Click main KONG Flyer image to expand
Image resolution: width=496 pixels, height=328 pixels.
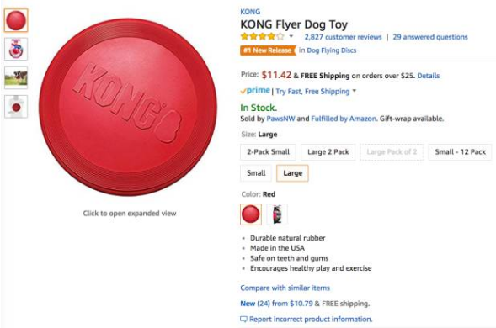pyautogui.click(x=128, y=107)
